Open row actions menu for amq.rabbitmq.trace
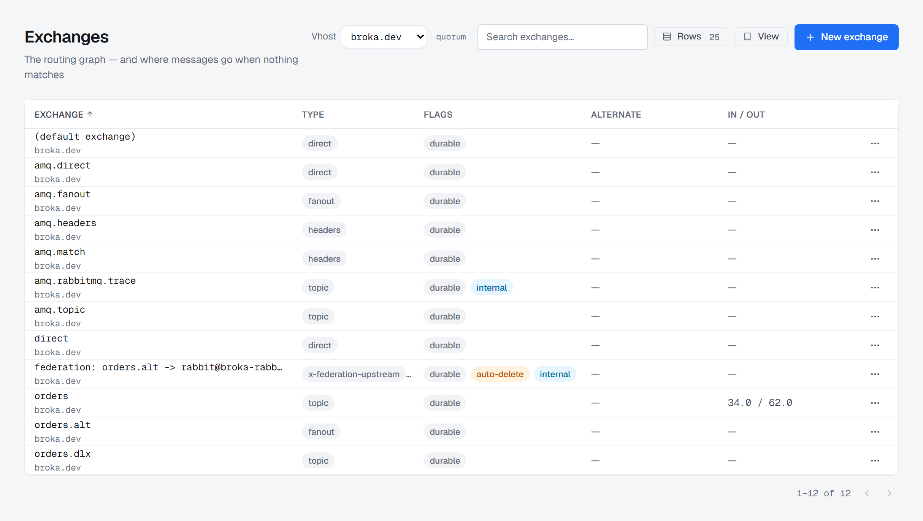Image resolution: width=923 pixels, height=521 pixels. click(875, 288)
